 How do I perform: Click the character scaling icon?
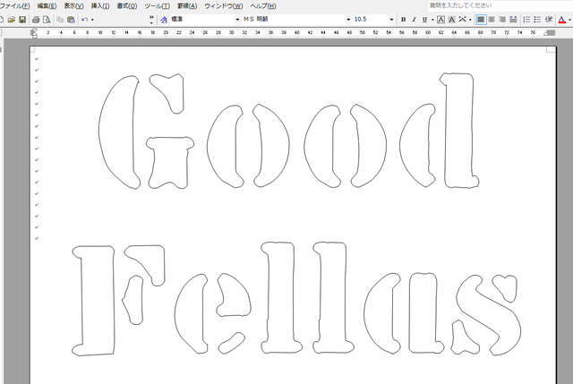pyautogui.click(x=462, y=20)
